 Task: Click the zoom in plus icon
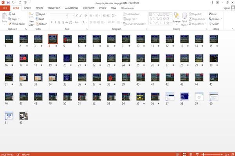[222, 154]
